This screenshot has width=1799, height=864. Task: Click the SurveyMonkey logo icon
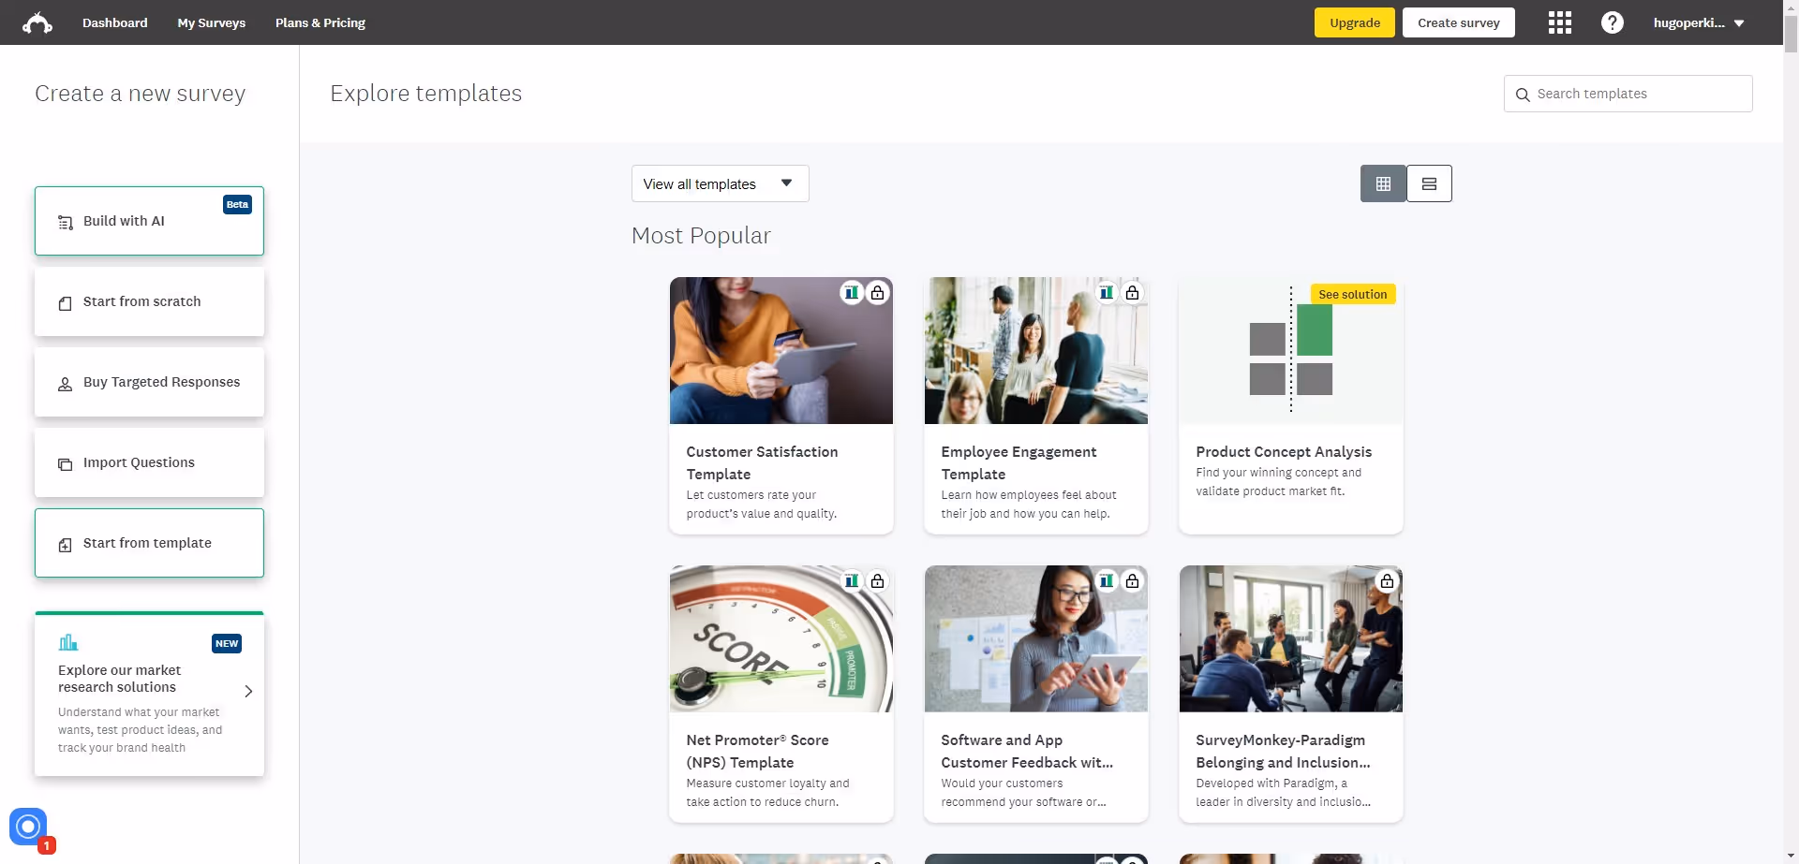(37, 22)
